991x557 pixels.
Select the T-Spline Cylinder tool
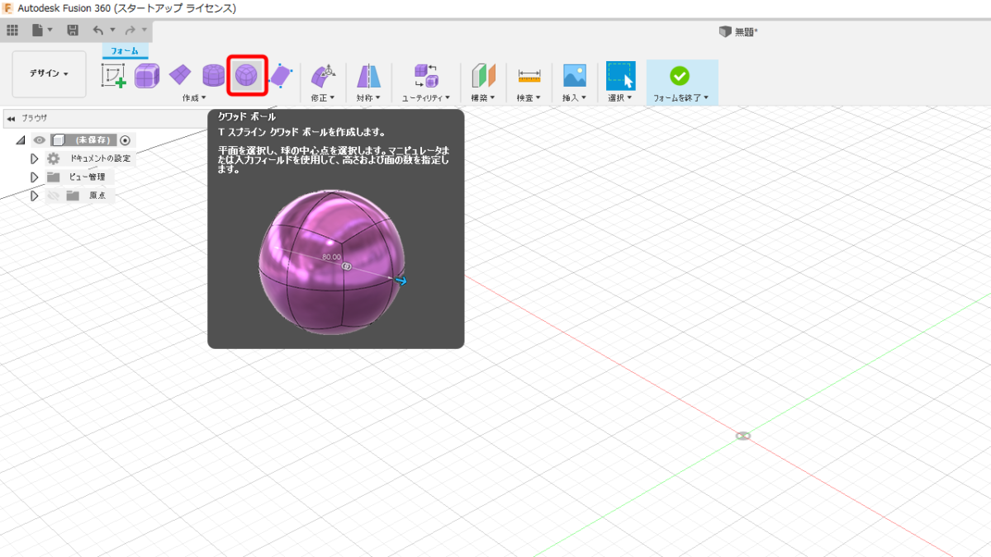click(x=213, y=76)
